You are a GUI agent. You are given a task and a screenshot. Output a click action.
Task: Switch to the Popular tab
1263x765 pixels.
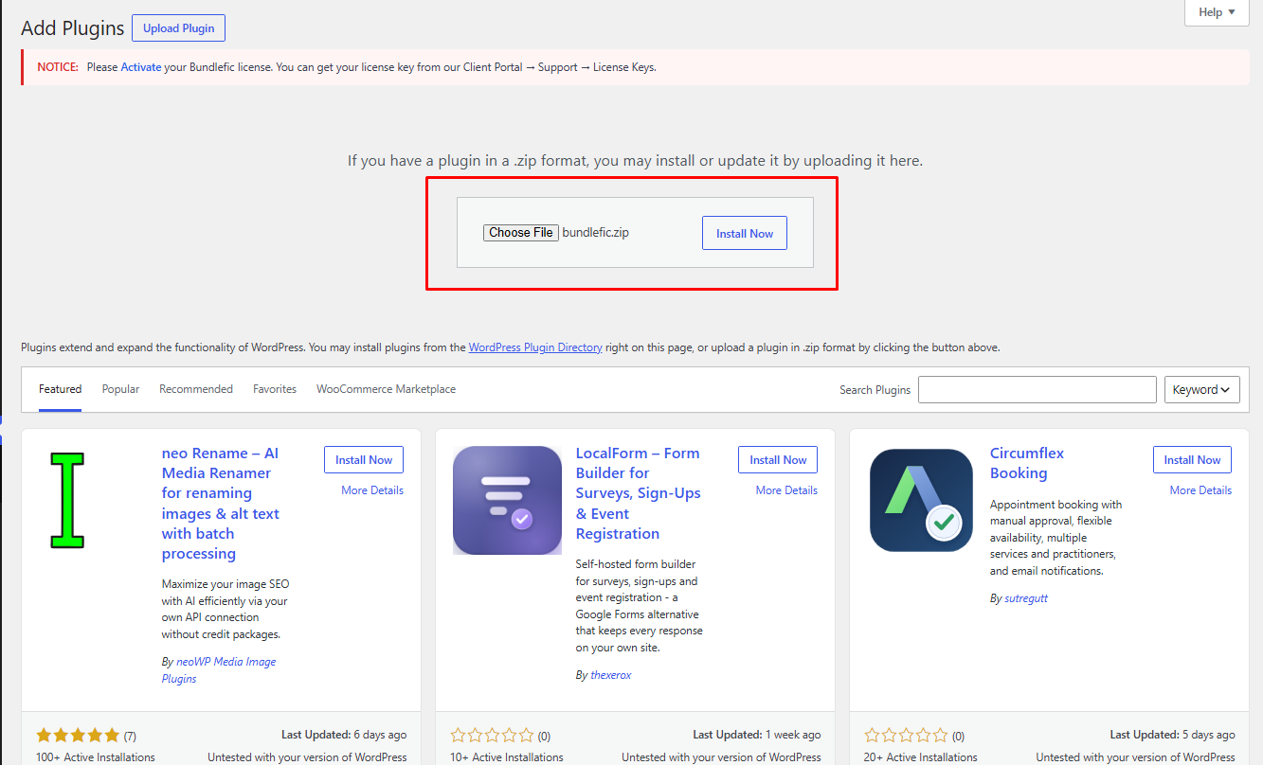pyautogui.click(x=120, y=389)
